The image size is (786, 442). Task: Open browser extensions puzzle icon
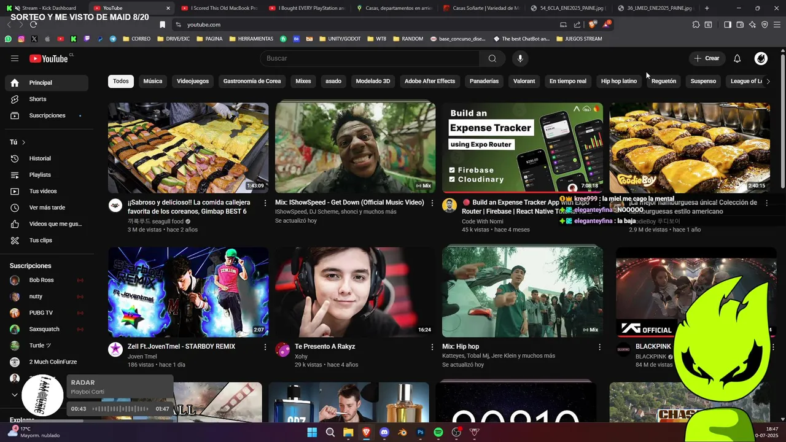coord(696,25)
